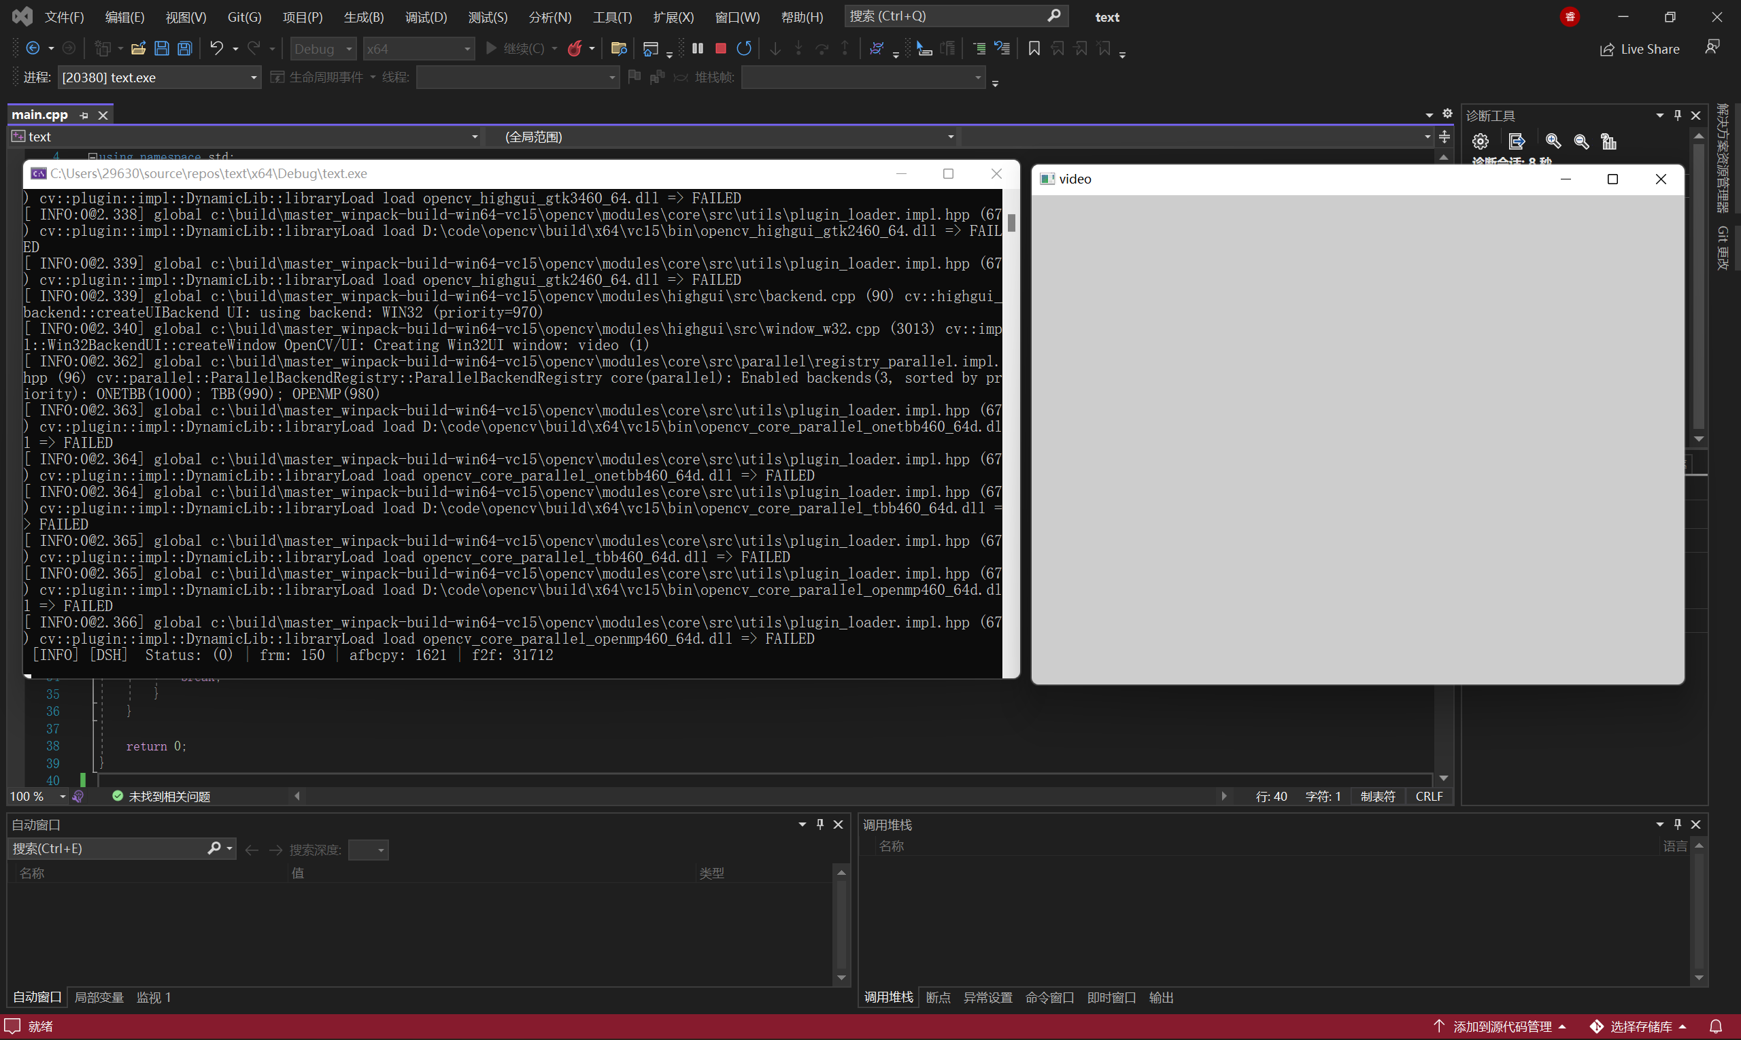The height and width of the screenshot is (1040, 1741).
Task: Undo the last edit
Action: click(x=217, y=48)
